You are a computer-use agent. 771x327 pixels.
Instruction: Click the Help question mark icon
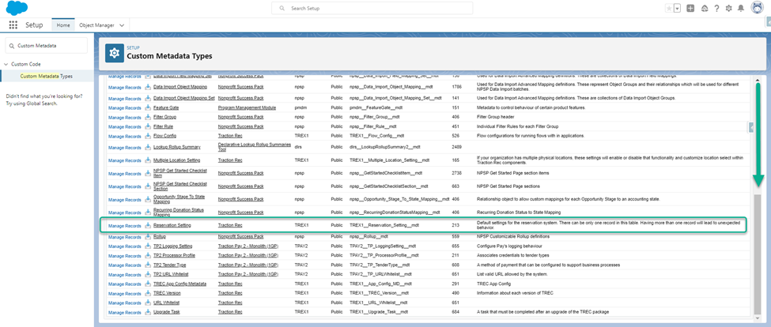coord(716,8)
